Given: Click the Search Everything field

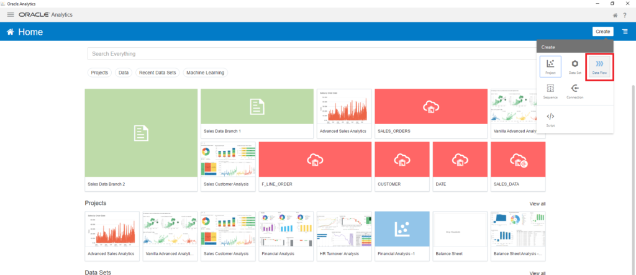Looking at the screenshot, I should (x=312, y=53).
